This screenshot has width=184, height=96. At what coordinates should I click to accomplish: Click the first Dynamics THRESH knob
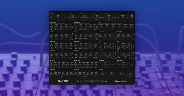(55, 74)
